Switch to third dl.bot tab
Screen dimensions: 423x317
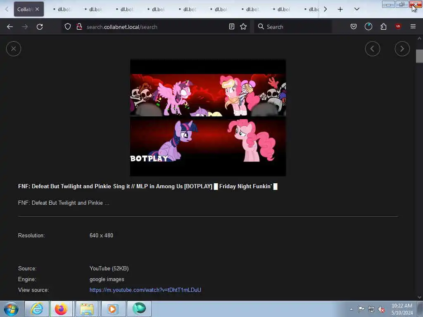[125, 9]
